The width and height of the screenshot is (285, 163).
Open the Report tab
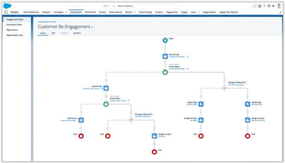pos(64,33)
